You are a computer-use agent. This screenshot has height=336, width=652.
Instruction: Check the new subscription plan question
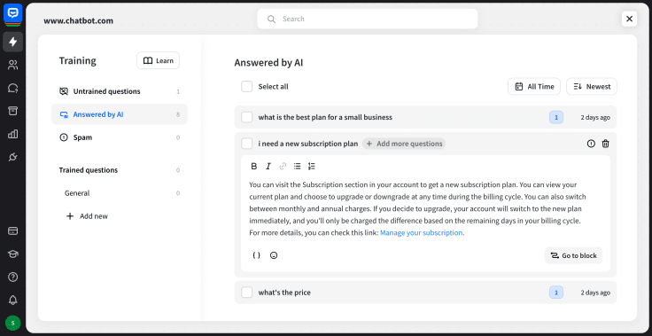pos(247,144)
